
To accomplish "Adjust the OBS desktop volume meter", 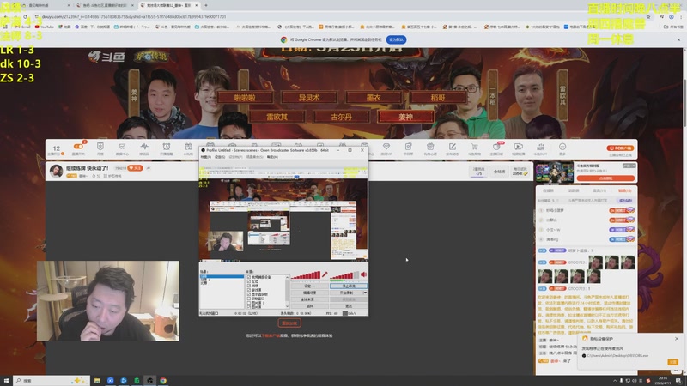I will [344, 274].
